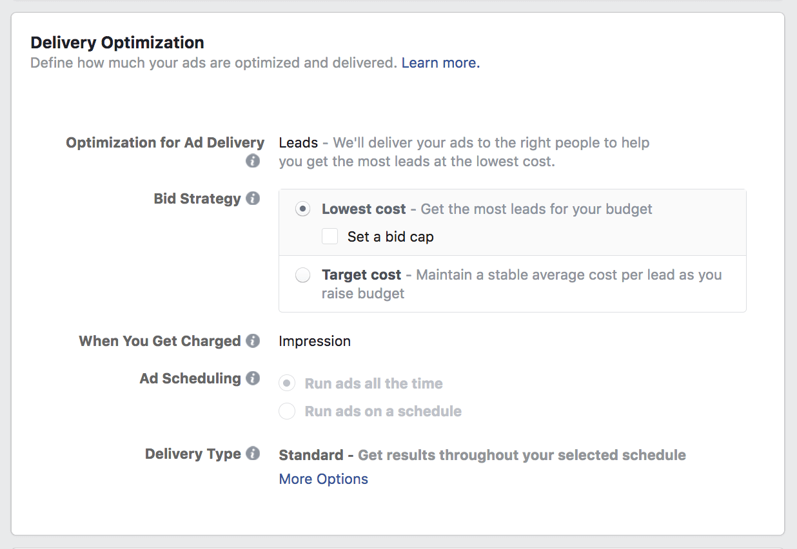Click info icon beside When You Get Charged
The height and width of the screenshot is (549, 797).
pyautogui.click(x=253, y=341)
